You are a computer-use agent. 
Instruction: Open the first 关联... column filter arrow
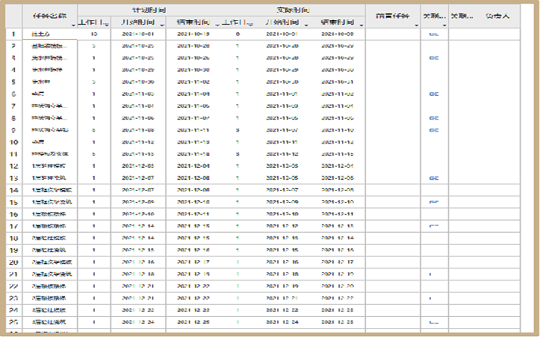(x=444, y=25)
